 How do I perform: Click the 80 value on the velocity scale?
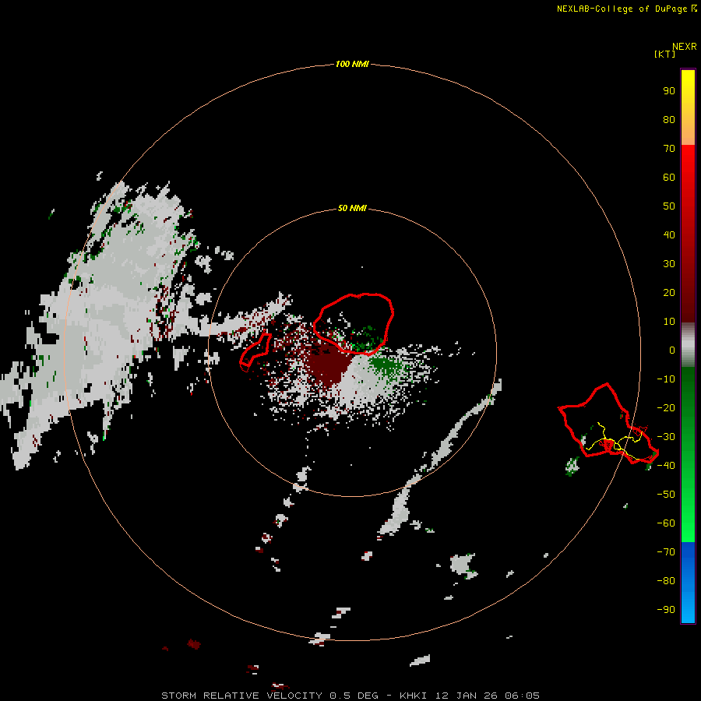point(669,119)
